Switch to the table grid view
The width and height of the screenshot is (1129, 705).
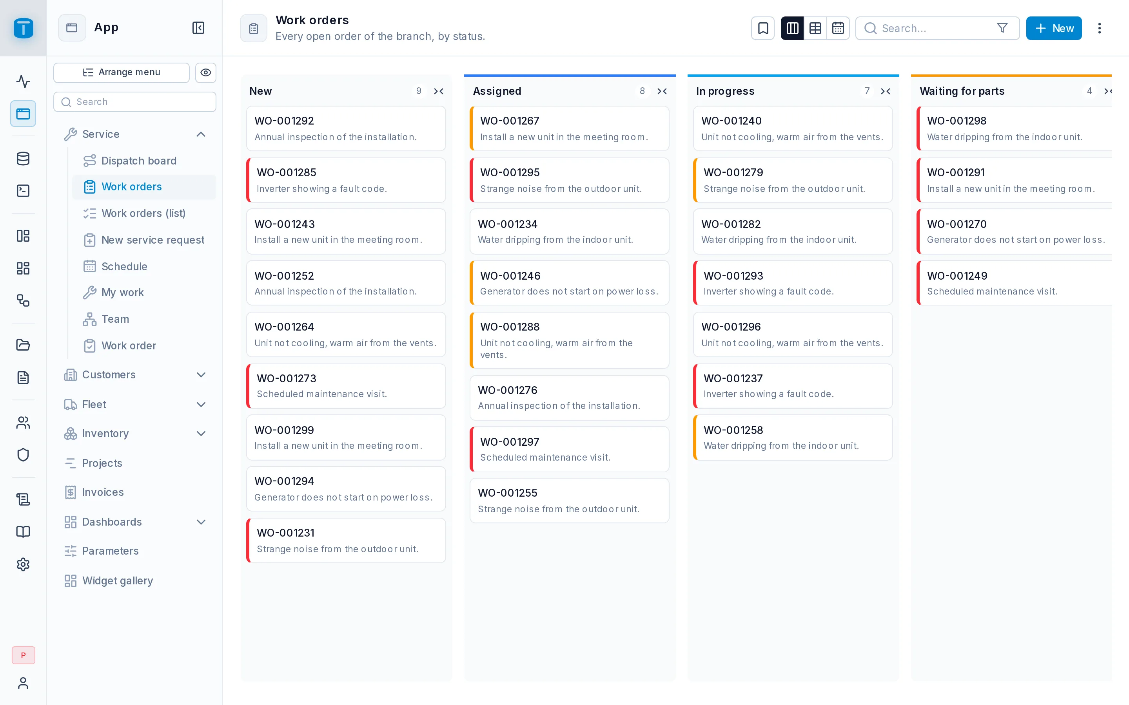815,28
